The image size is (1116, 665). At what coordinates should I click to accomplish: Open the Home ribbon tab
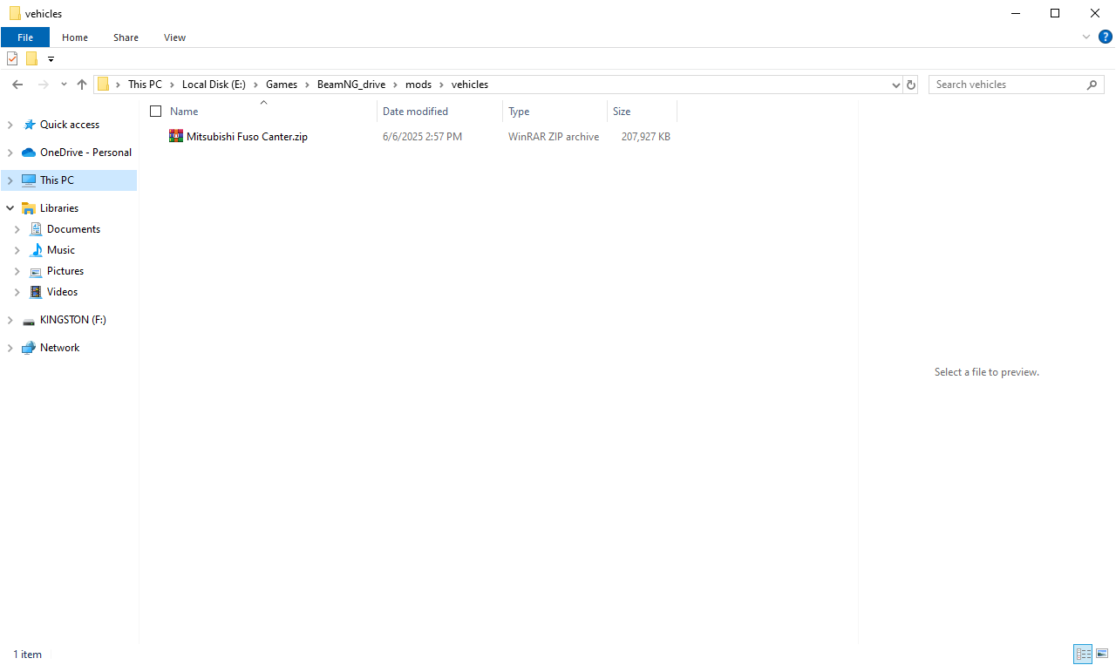(x=75, y=37)
